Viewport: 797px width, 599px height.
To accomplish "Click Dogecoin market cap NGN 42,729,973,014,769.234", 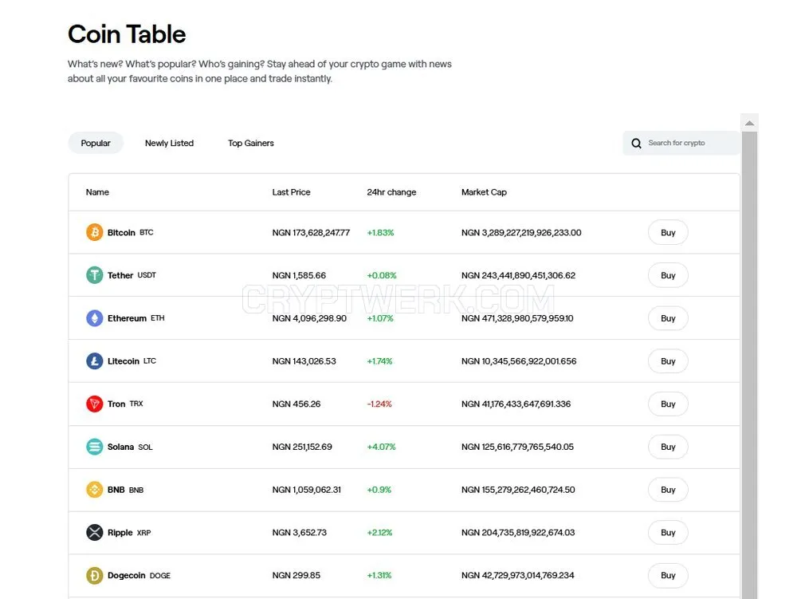I will (518, 576).
